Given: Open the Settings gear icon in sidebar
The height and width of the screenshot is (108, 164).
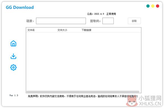Looking at the screenshot, I should coord(13,68).
